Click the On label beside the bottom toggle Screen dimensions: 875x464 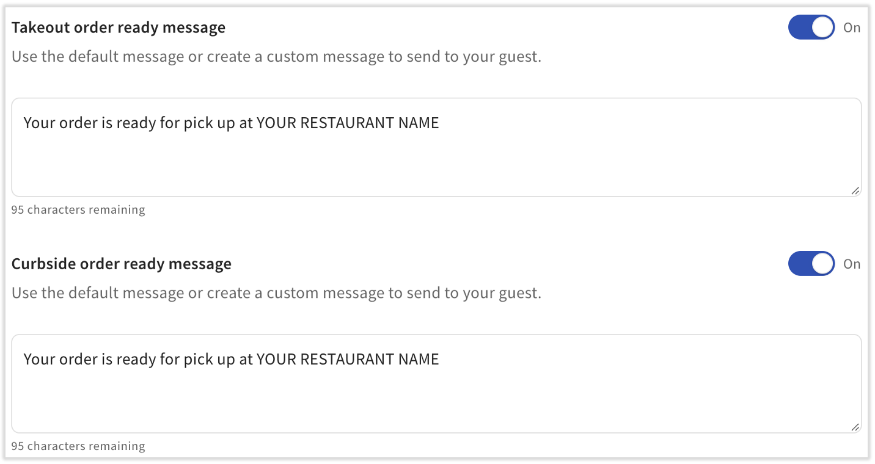pos(852,263)
